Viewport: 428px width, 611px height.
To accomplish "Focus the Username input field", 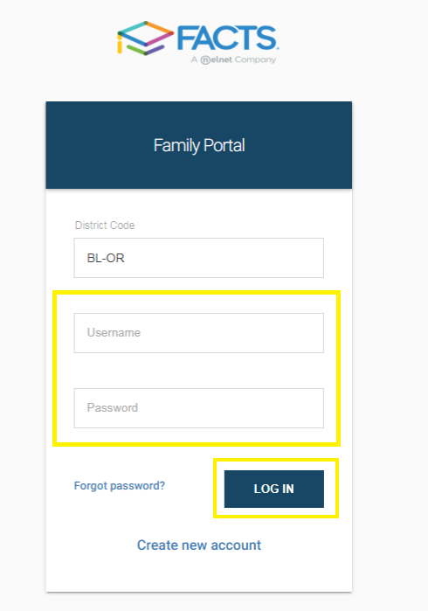I will (199, 333).
